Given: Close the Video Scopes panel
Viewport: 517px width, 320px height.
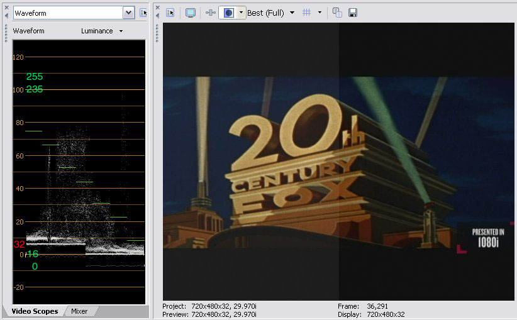Looking at the screenshot, I should pos(6,8).
